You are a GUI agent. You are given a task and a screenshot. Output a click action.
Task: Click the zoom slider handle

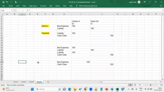click(x=151, y=85)
